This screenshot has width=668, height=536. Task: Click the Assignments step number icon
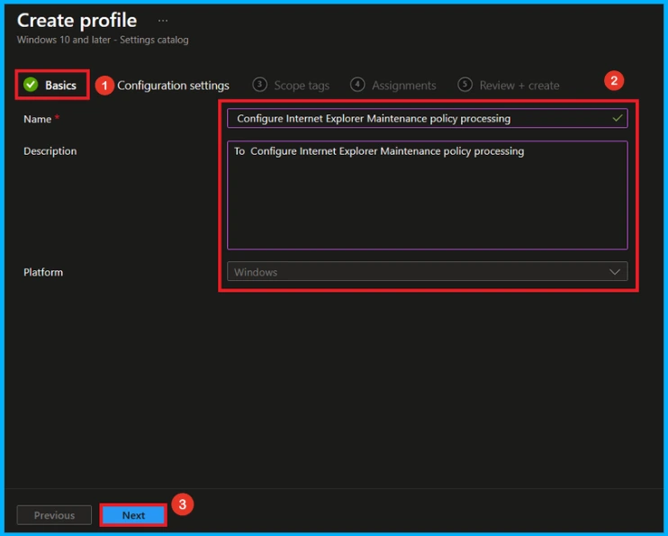coord(357,85)
